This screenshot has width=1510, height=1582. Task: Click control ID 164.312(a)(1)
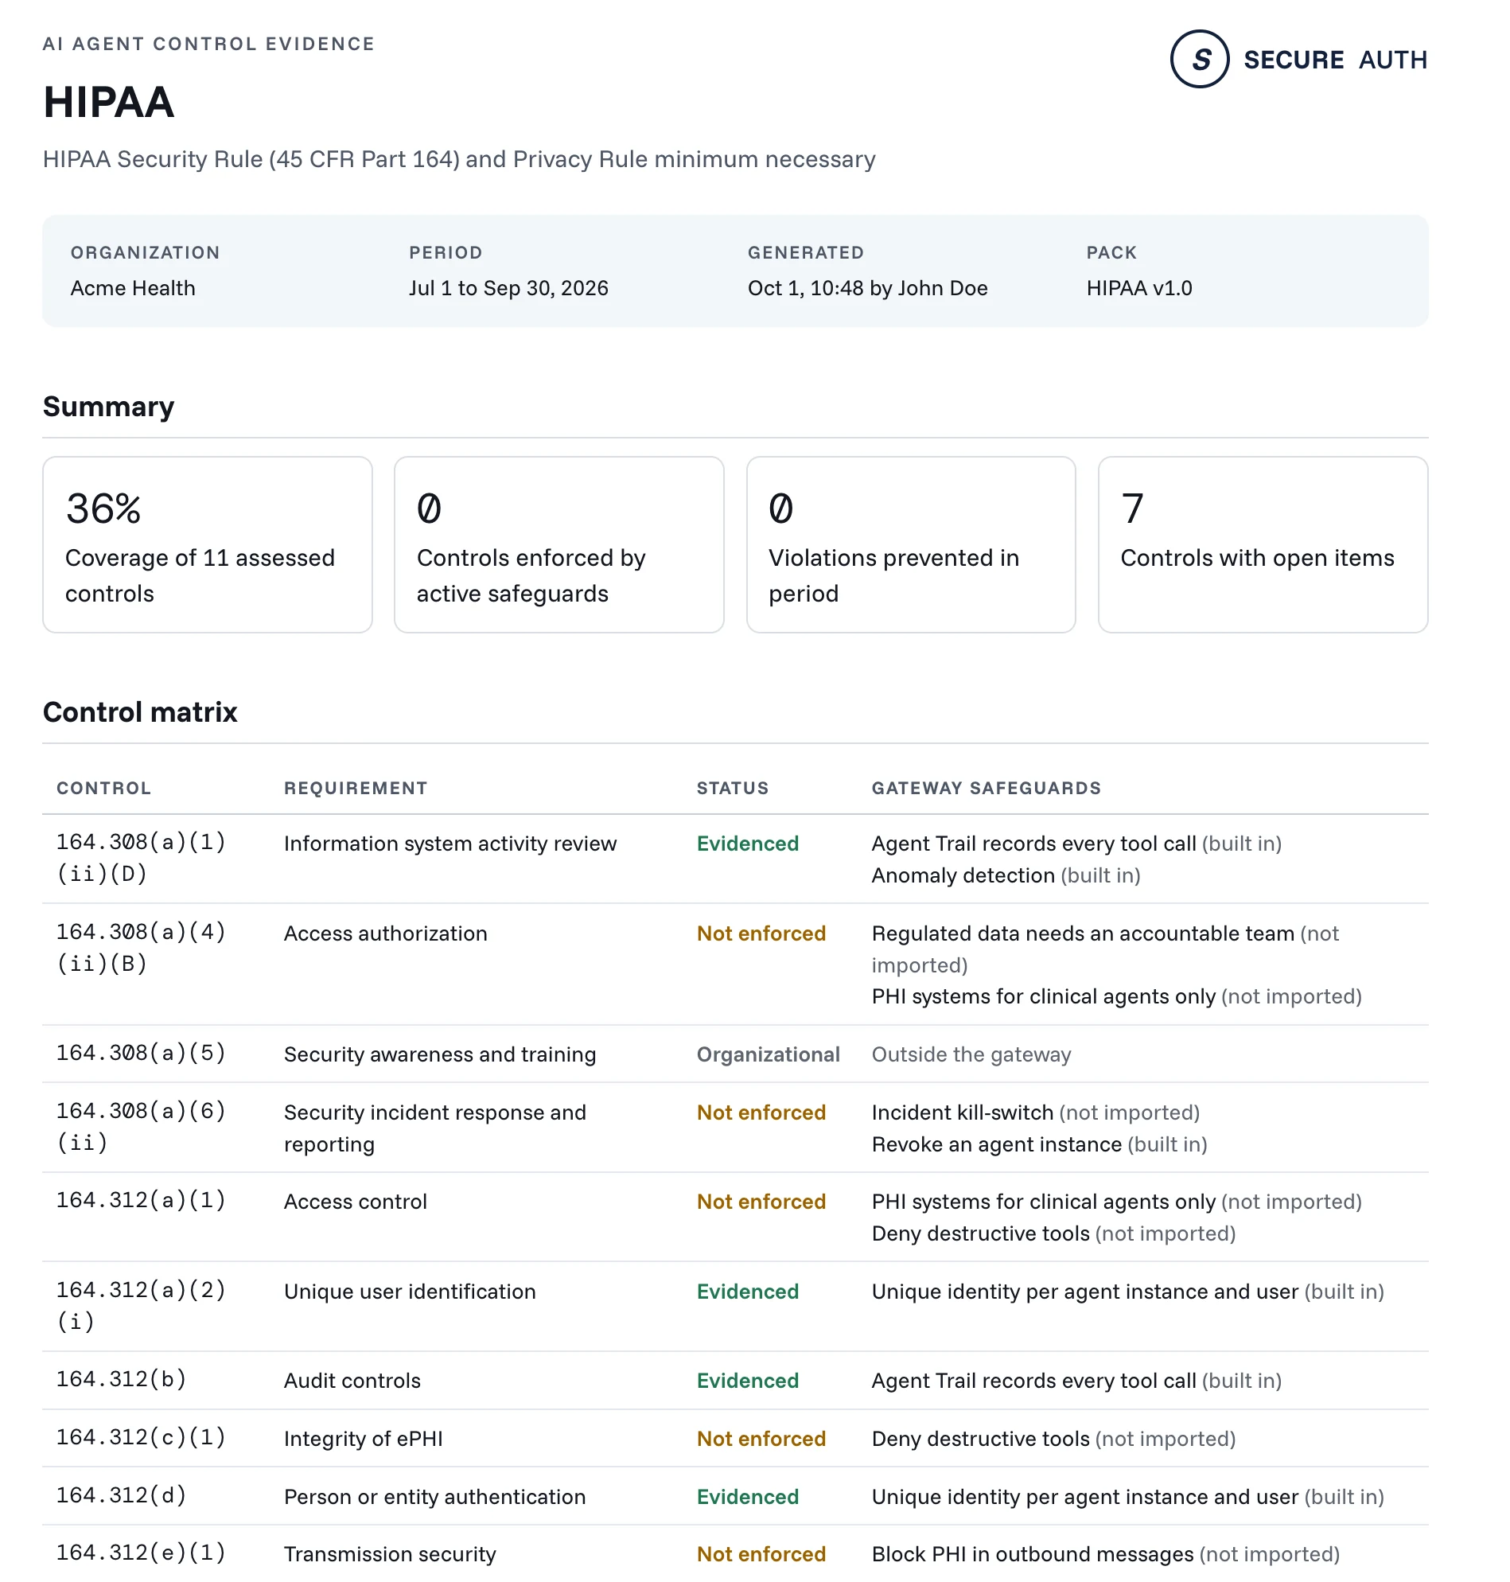coord(141,1199)
